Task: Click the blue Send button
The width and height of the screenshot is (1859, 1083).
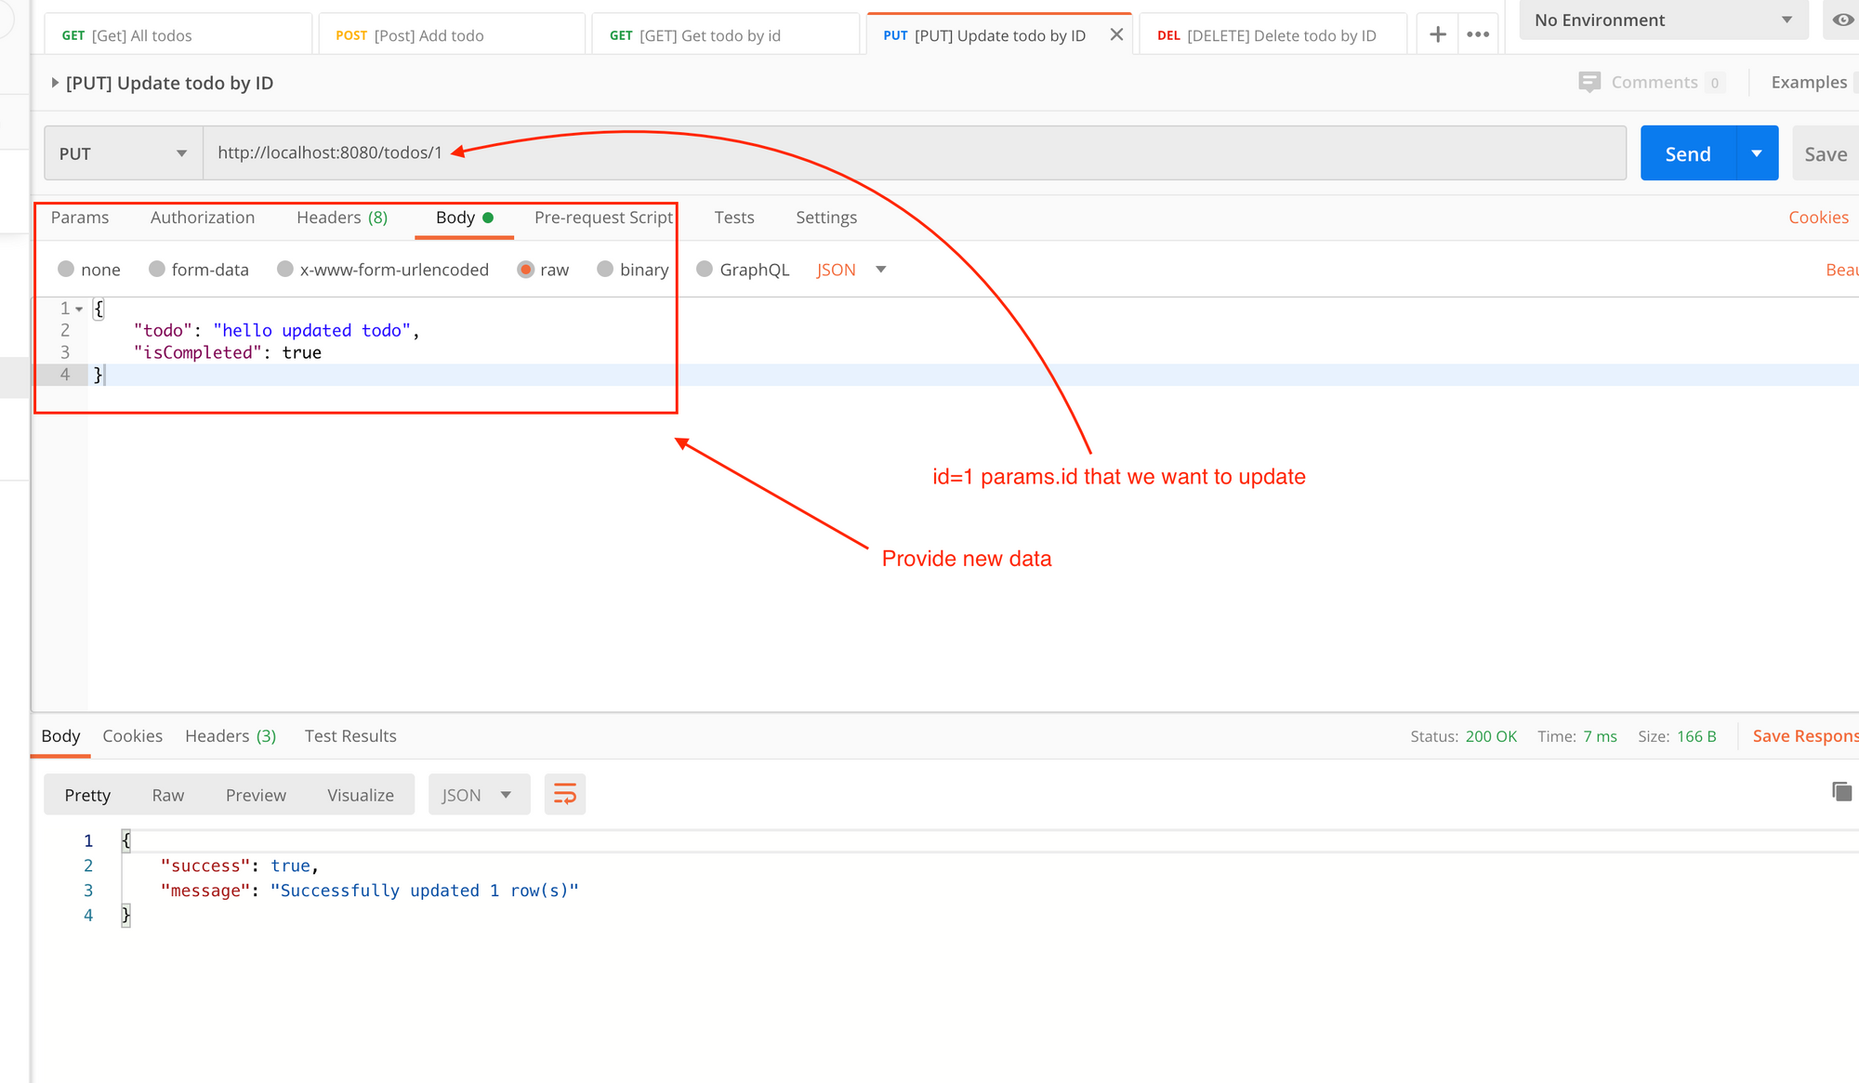Action: [x=1688, y=153]
